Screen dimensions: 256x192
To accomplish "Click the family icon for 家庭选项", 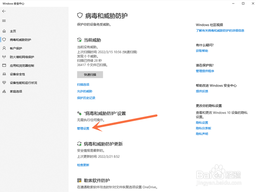I will tap(4, 91).
